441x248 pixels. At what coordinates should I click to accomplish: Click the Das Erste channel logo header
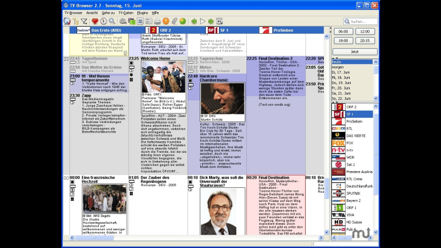coord(83,30)
